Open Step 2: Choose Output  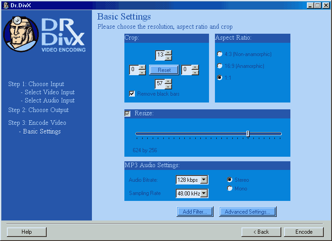[38, 110]
